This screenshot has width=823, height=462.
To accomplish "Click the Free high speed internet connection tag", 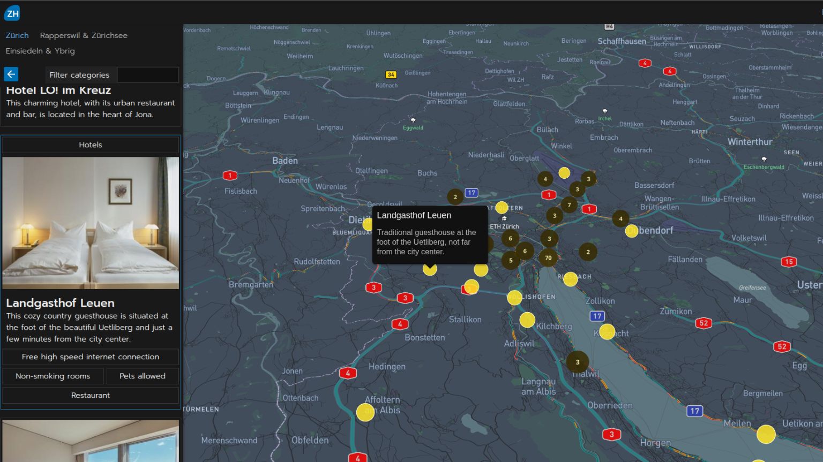I will click(x=91, y=357).
